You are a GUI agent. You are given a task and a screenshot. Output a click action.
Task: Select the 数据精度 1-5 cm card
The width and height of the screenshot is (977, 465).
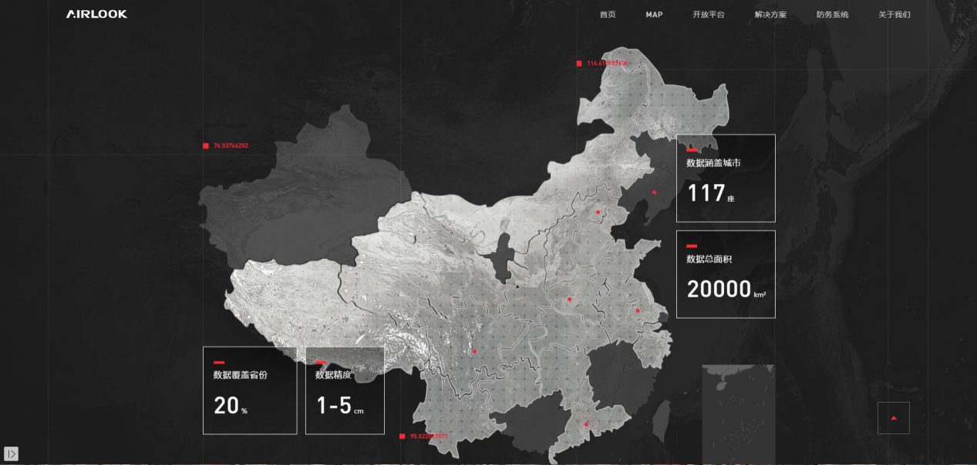point(345,390)
